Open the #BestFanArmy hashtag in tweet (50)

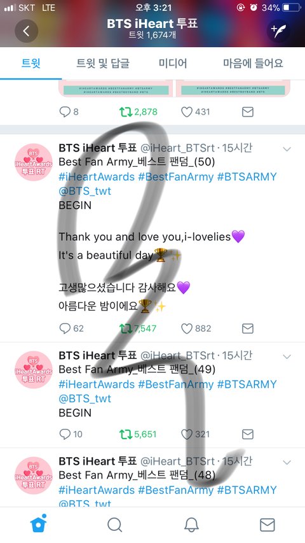175,176
